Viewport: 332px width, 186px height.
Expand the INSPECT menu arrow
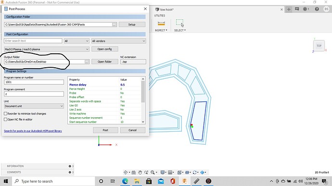pos(166,30)
